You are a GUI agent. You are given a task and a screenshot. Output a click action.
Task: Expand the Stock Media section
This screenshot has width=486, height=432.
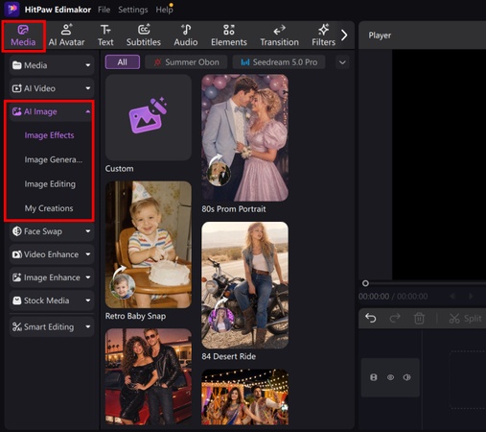click(52, 300)
